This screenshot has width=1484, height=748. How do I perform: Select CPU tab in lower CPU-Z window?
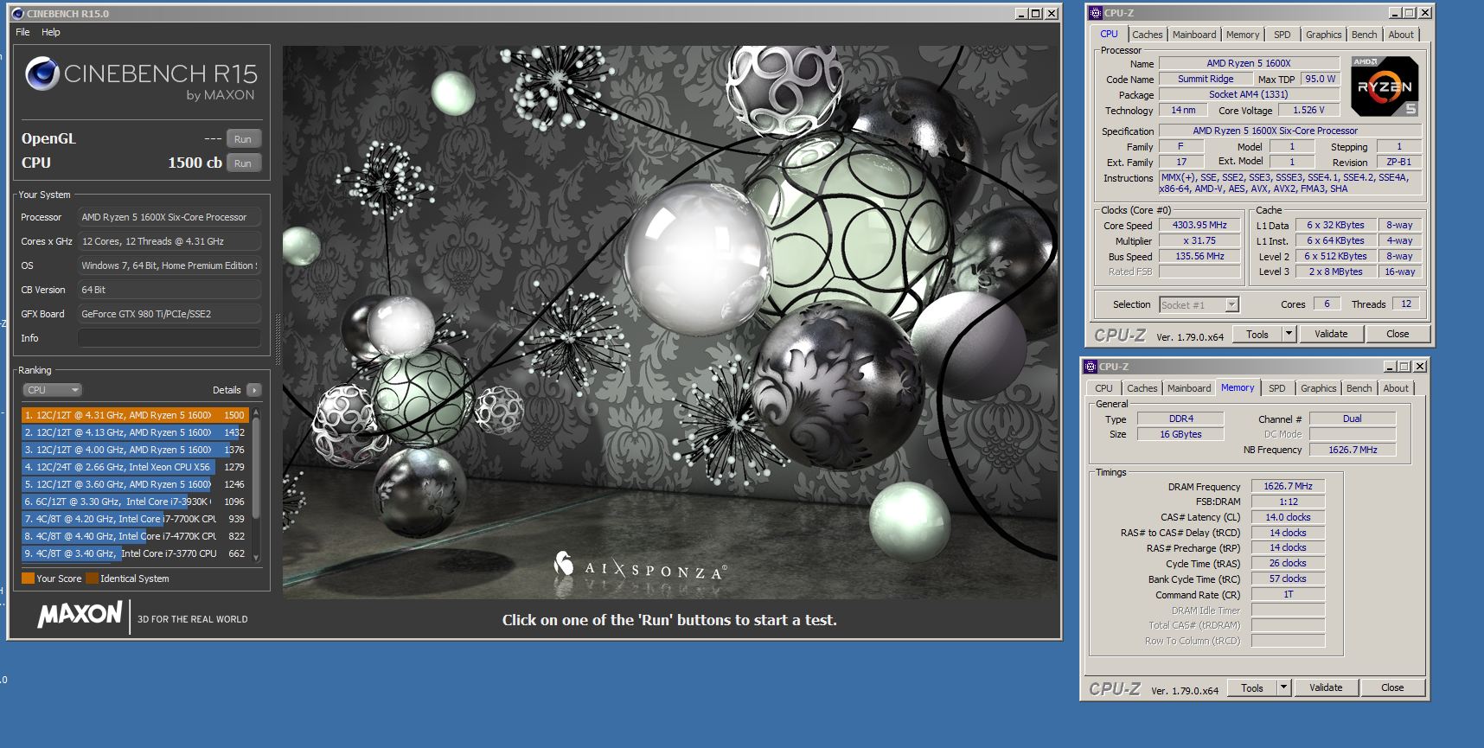tap(1104, 388)
